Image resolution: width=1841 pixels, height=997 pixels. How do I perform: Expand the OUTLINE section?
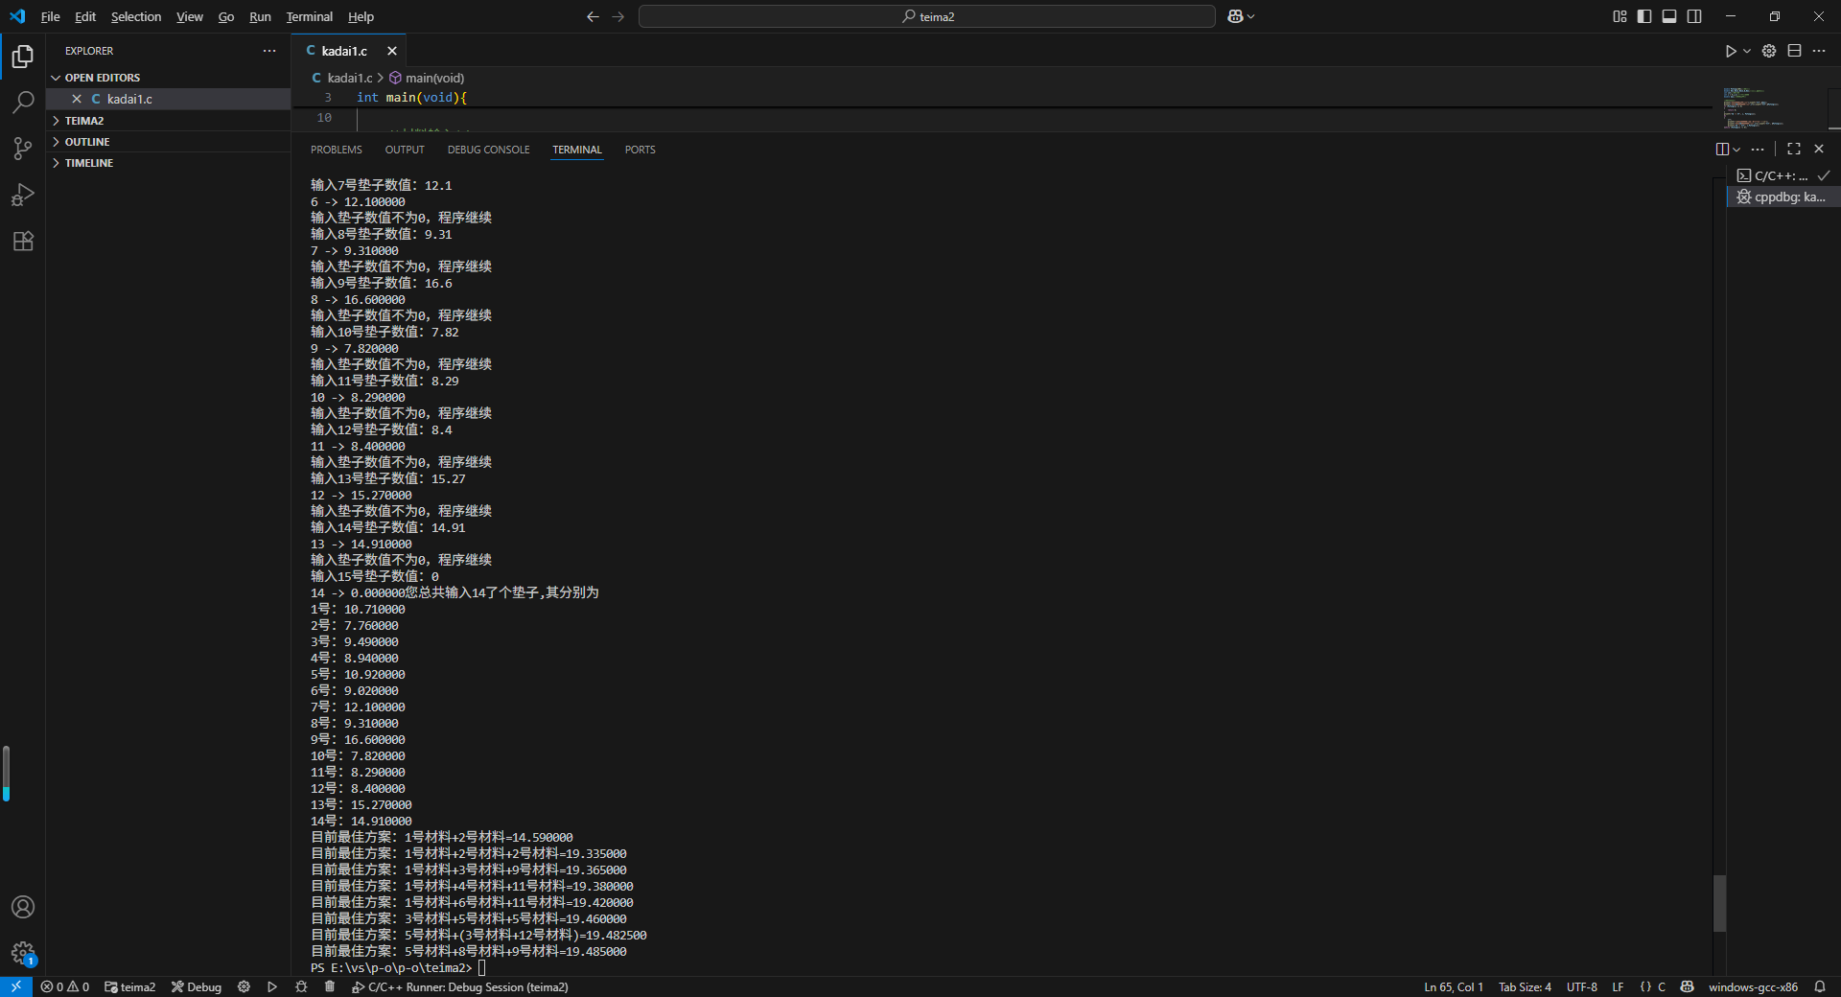87,142
